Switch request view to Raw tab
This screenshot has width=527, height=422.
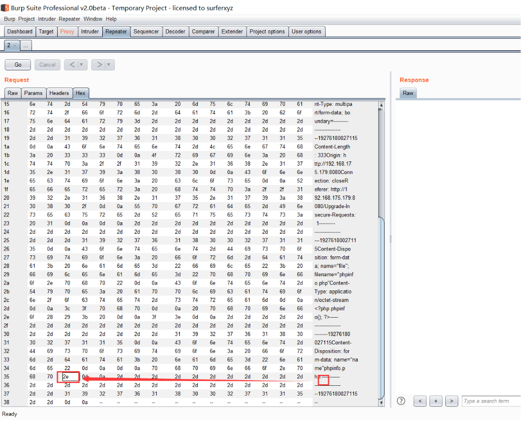13,93
